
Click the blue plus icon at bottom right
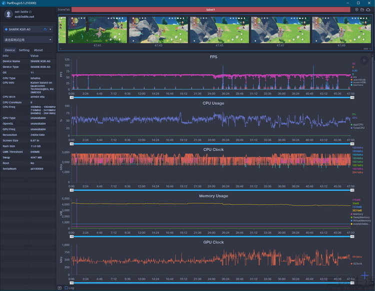coord(365,276)
